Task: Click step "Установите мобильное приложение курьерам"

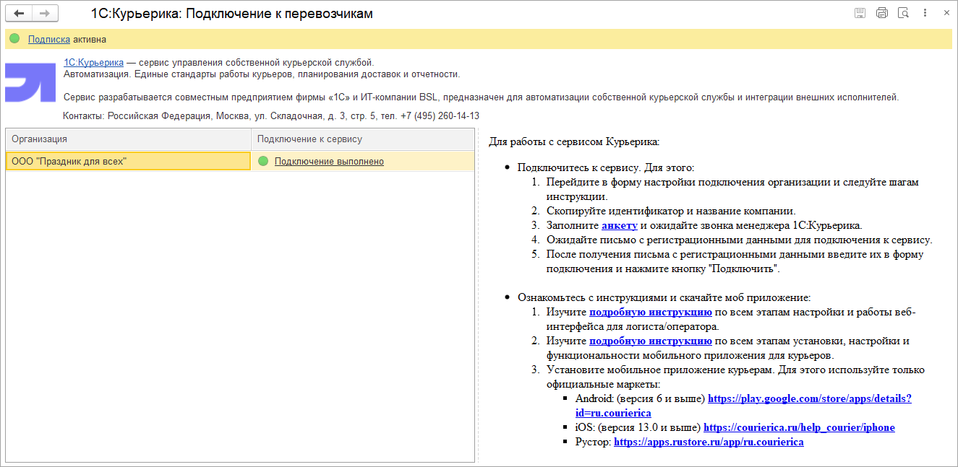Action: tap(735, 377)
